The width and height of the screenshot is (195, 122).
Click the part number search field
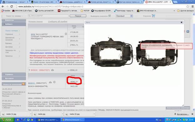[48, 16]
